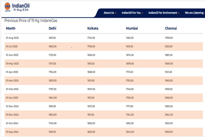Image resolution: width=205 pixels, height=137 pixels.
Task: Click Mumbai price 1755.50
Action: (x=130, y=80)
